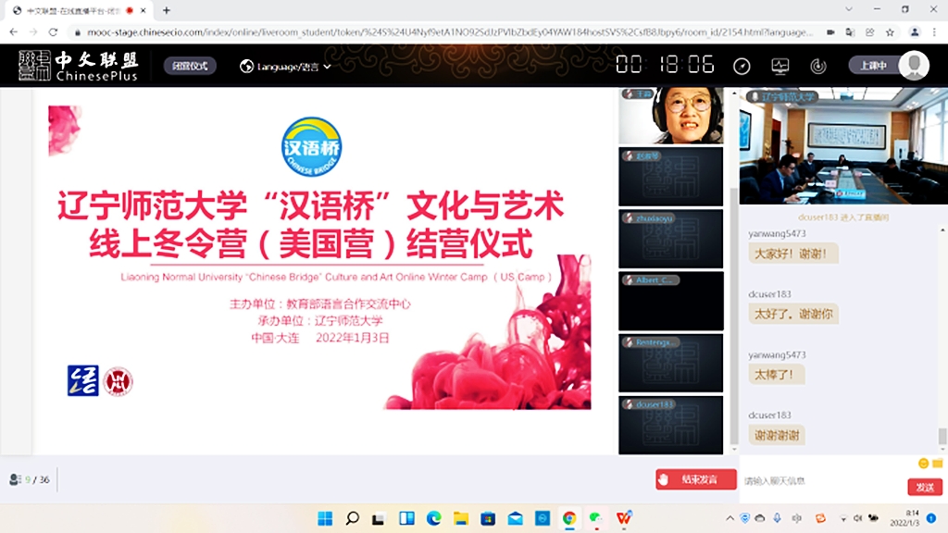The image size is (948, 533).
Task: Select the presenter webcam thumbnail with headset
Action: 670,116
